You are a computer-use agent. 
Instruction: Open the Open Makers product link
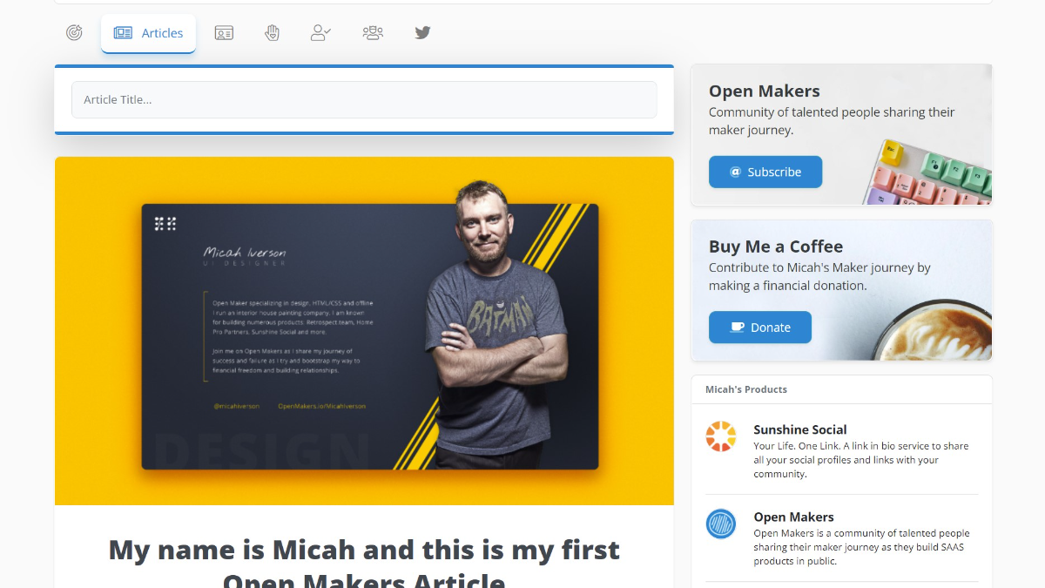793,517
